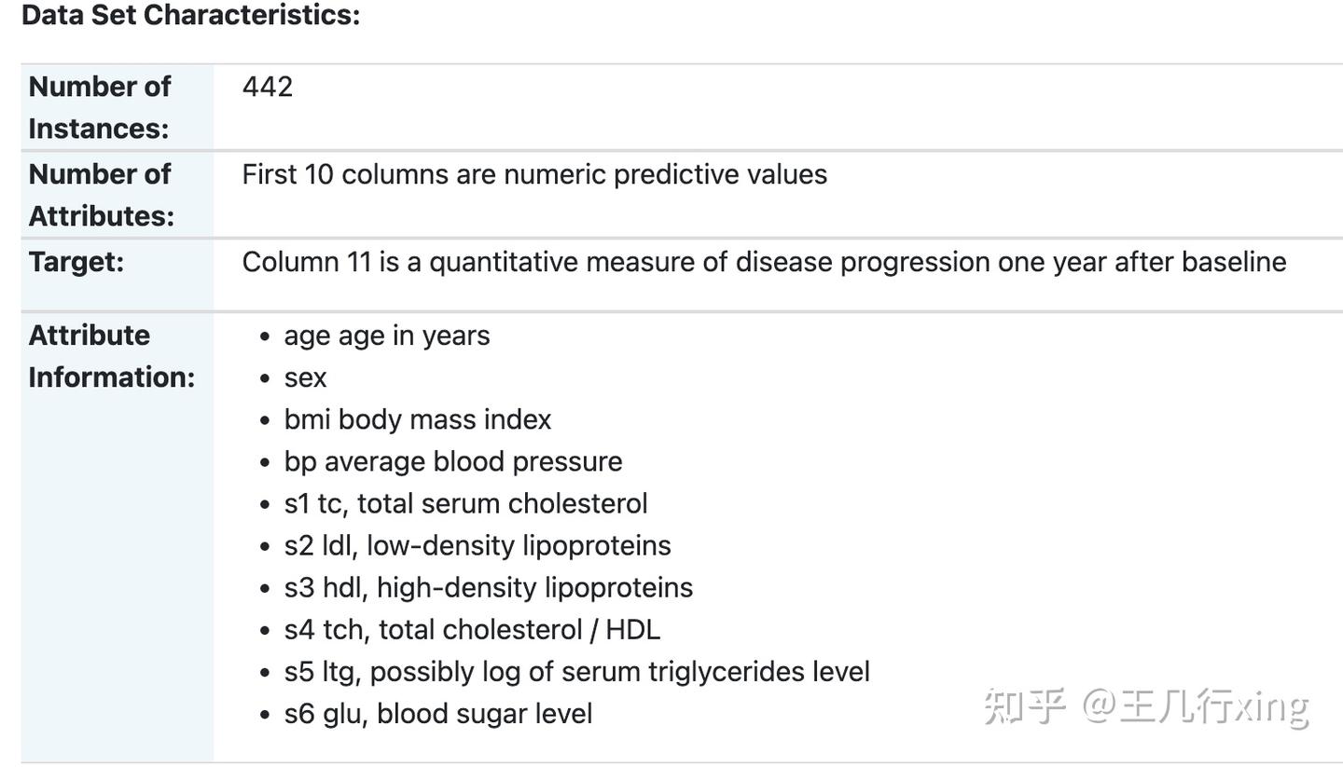
Task: Click the "Attribute Information:" row label
Action: tap(111, 356)
